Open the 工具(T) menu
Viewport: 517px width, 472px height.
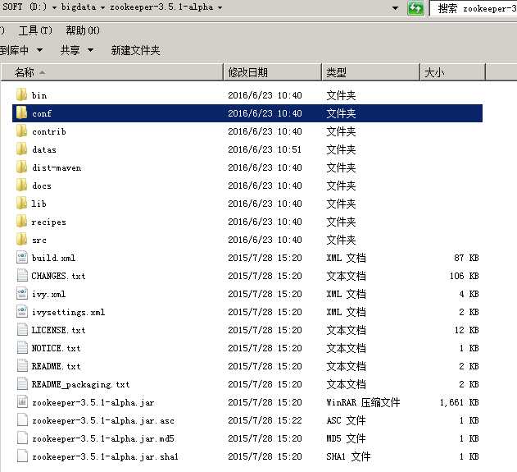point(35,30)
